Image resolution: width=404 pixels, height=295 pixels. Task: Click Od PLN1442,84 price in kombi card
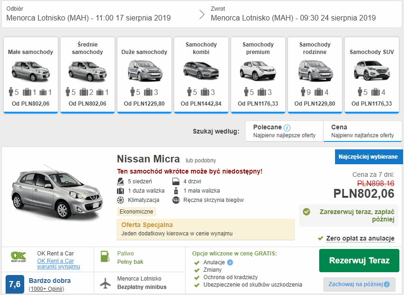click(201, 104)
